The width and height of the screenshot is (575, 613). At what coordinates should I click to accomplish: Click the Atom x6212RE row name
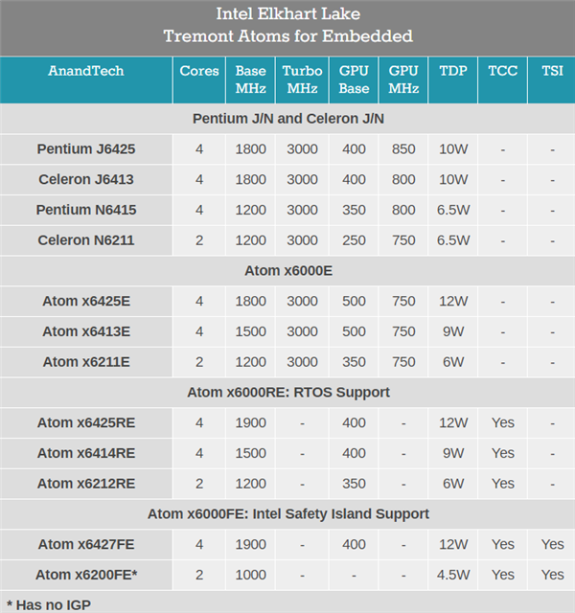pos(86,484)
